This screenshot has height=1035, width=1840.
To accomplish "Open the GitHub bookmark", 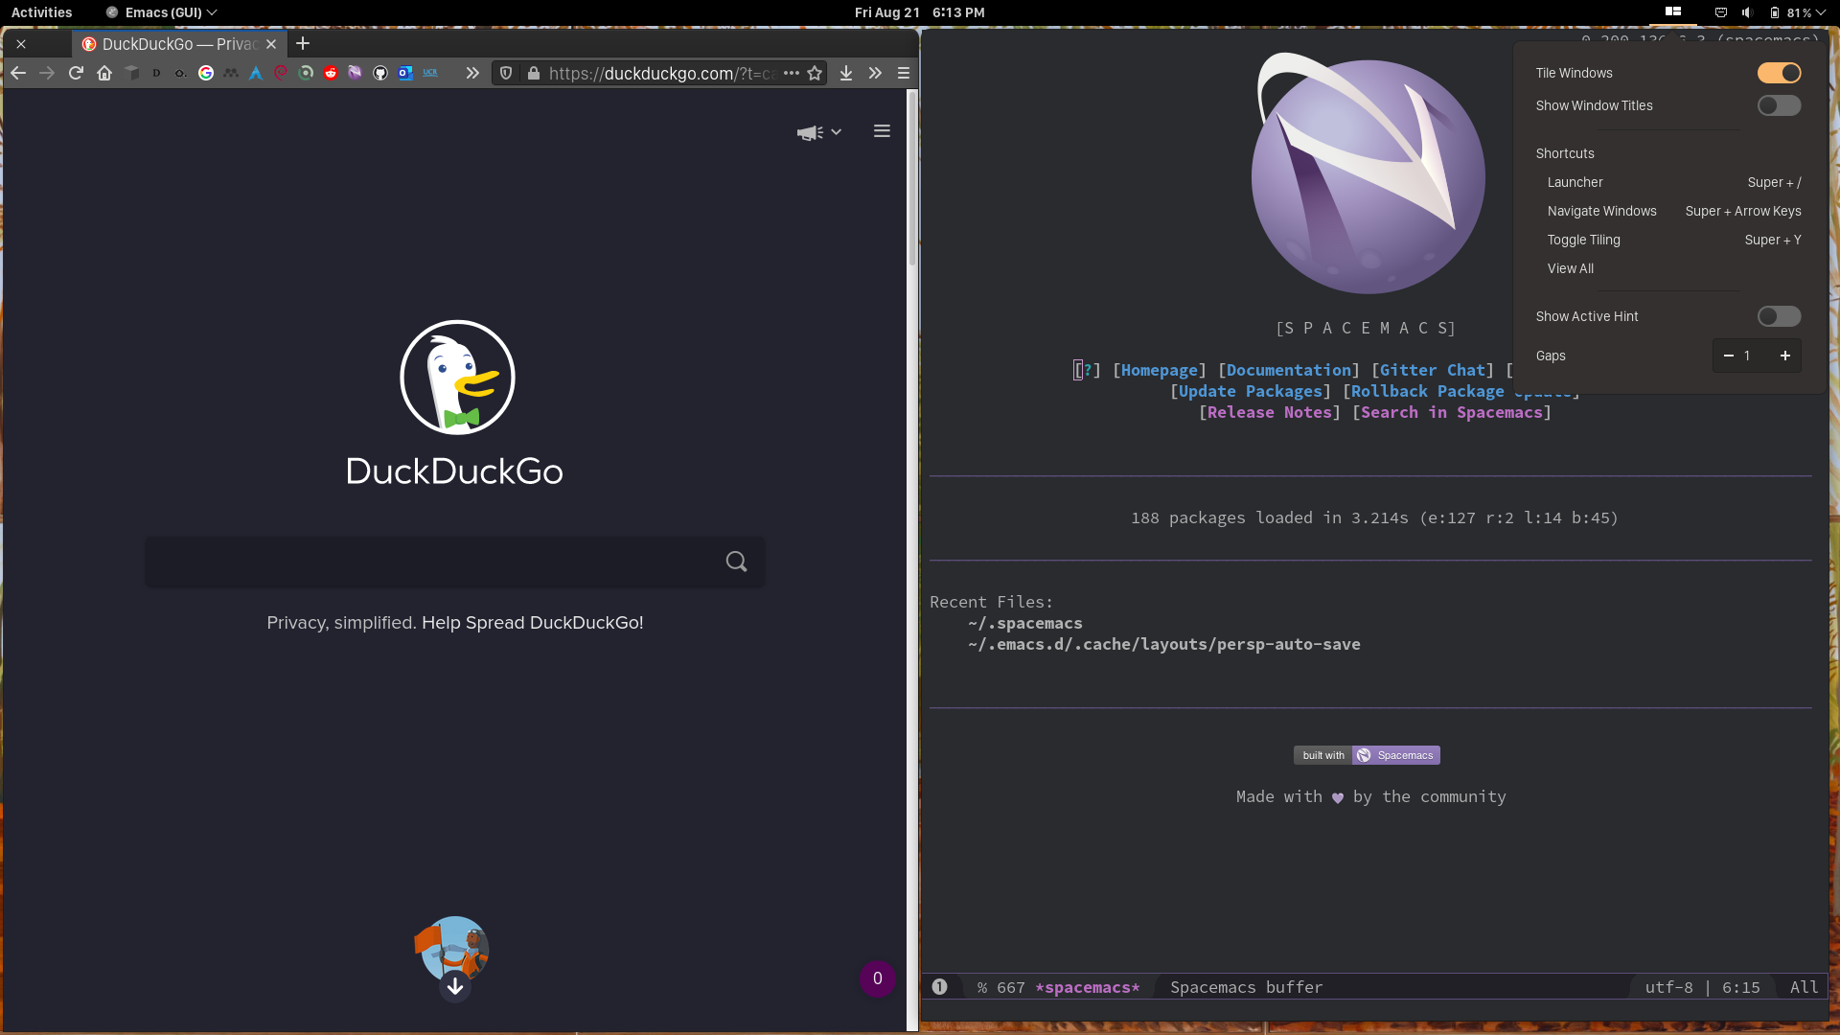I will pos(379,73).
